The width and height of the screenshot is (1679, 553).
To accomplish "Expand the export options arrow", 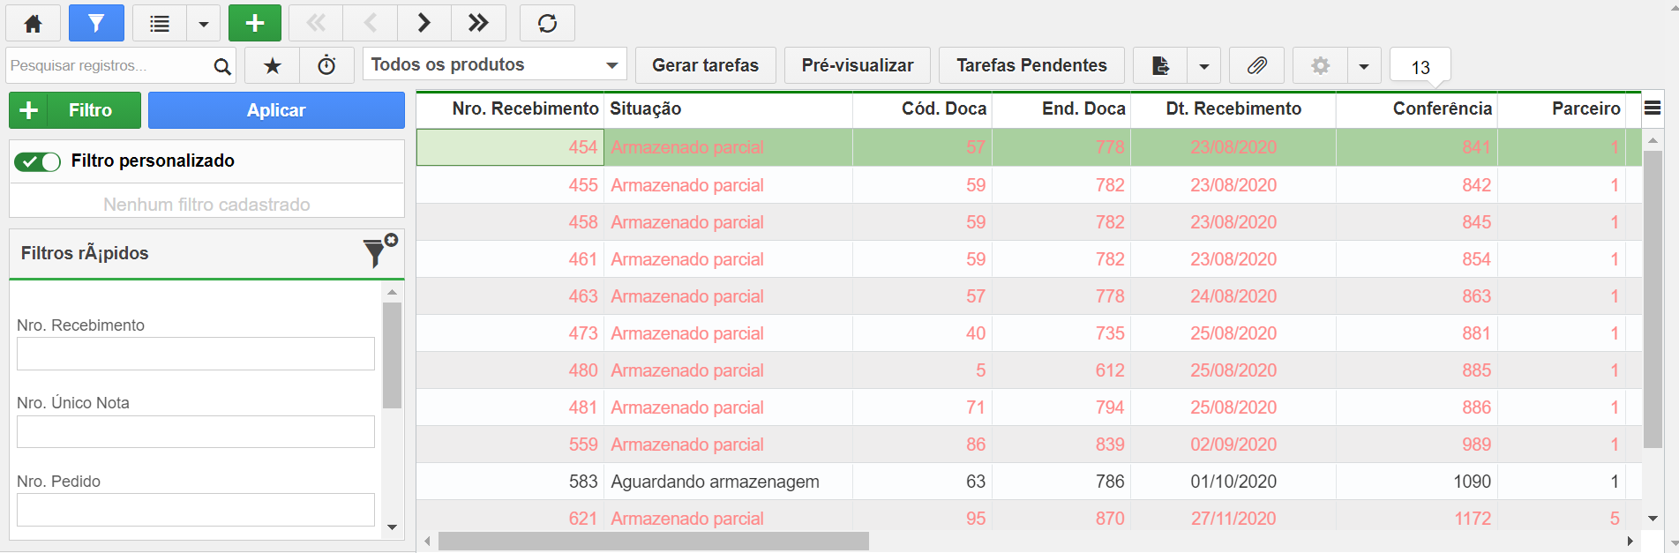I will tap(1204, 65).
